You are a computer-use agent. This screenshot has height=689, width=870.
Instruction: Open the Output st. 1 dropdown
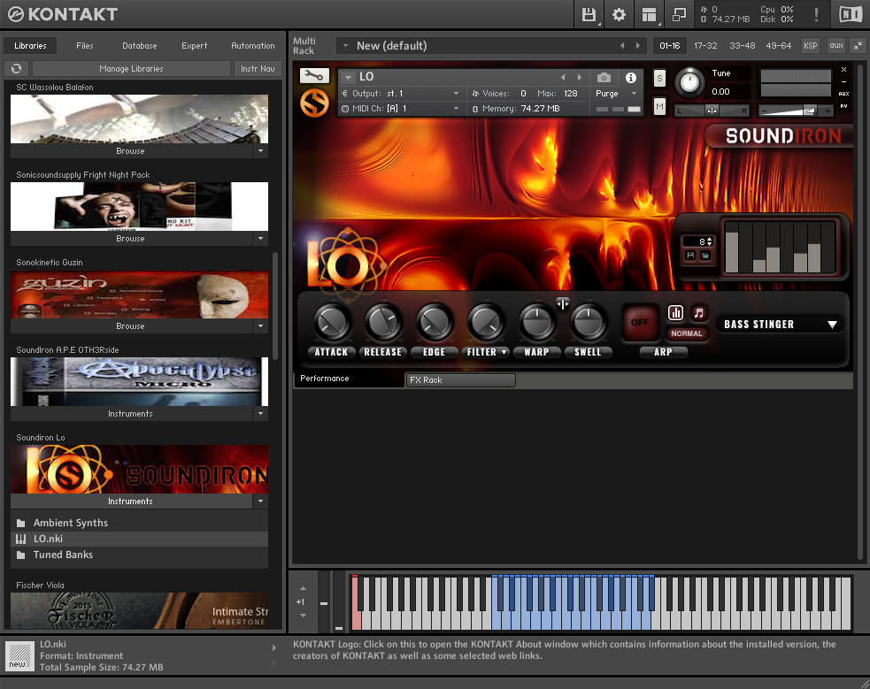point(401,93)
